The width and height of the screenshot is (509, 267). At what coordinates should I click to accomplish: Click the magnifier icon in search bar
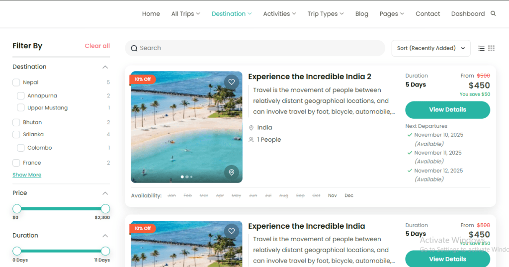[x=134, y=48]
